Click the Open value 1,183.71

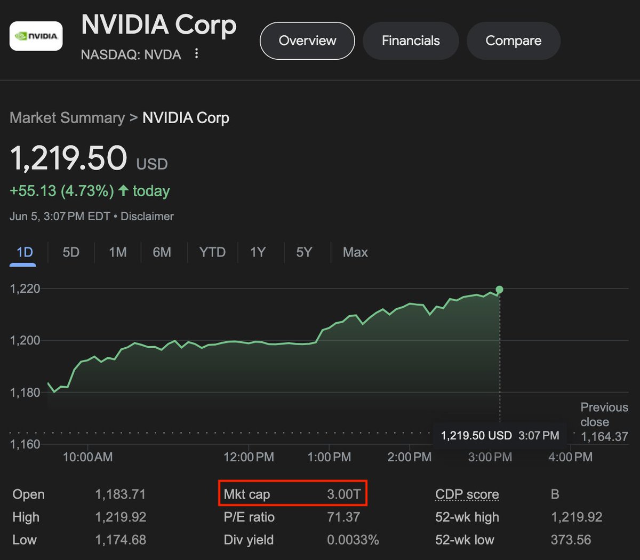point(121,494)
